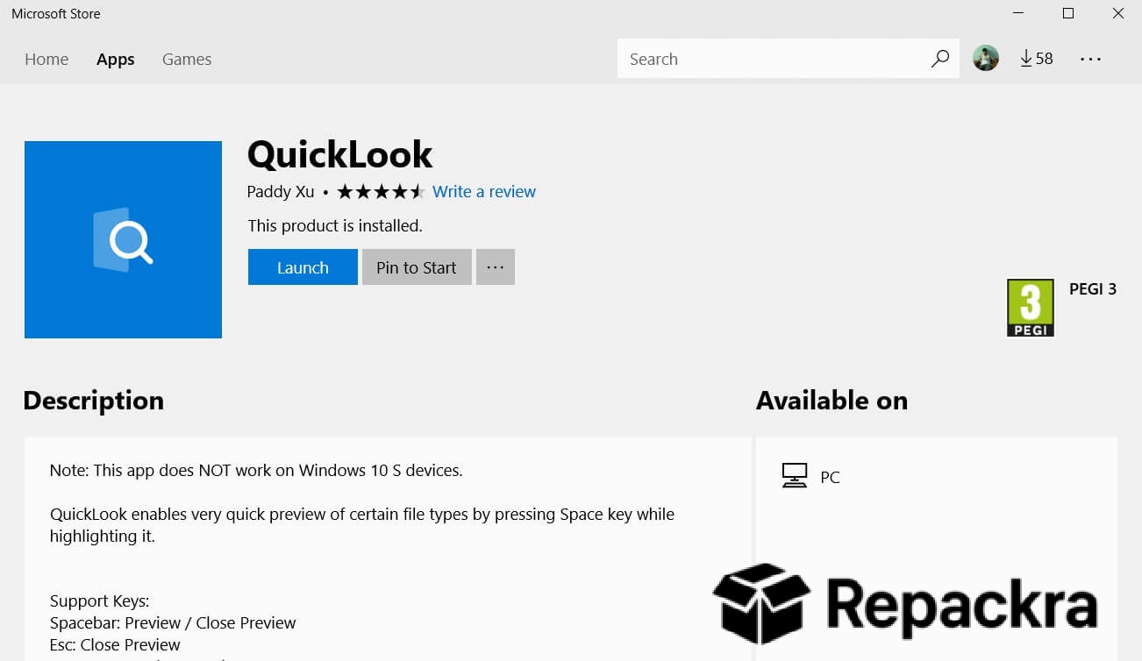The height and width of the screenshot is (661, 1142).
Task: Click the PEGI 3 text label
Action: click(1093, 288)
